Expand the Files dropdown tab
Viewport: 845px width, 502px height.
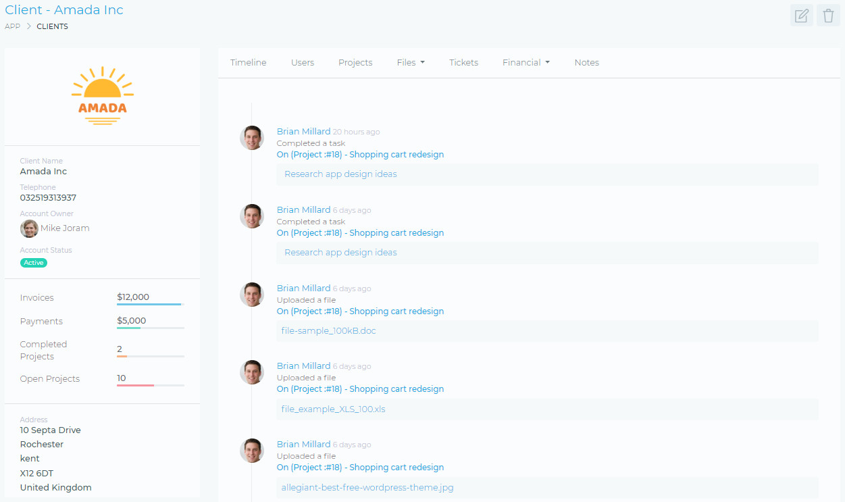click(x=411, y=62)
